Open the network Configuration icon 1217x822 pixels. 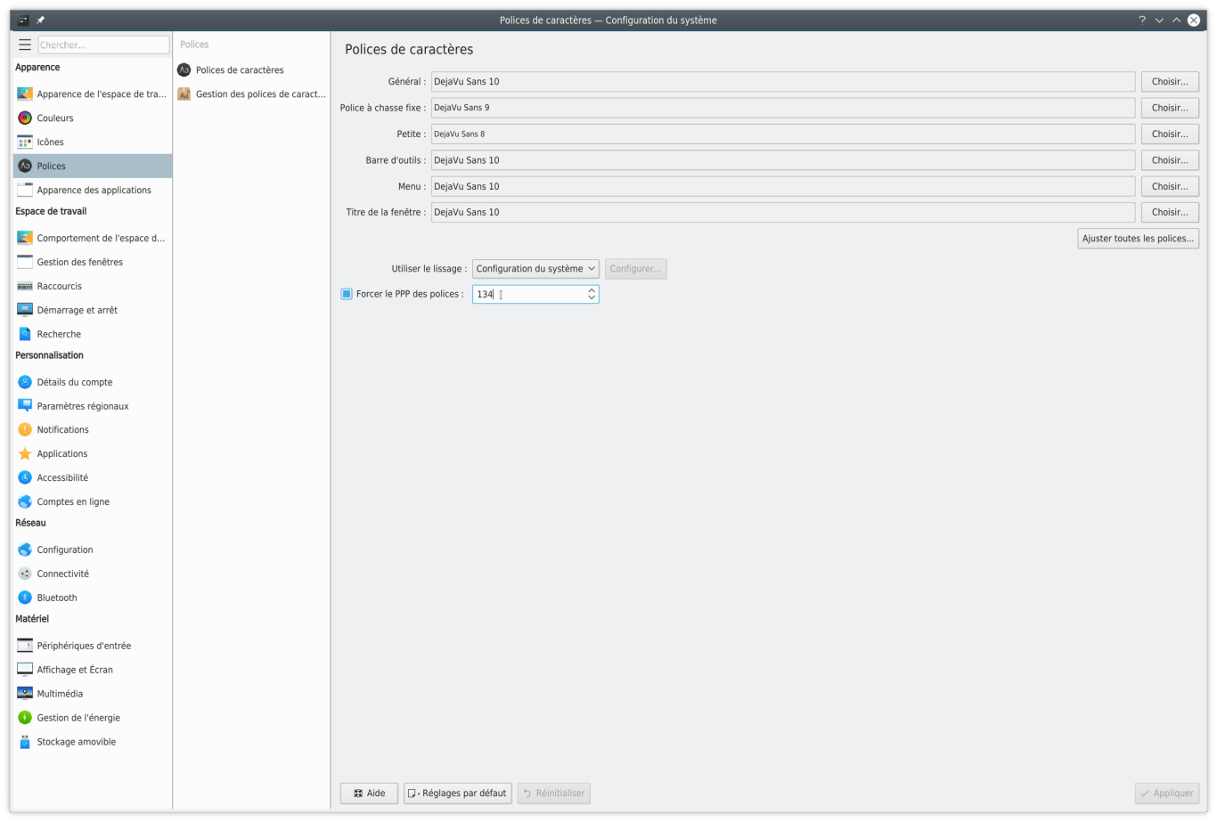click(25, 549)
